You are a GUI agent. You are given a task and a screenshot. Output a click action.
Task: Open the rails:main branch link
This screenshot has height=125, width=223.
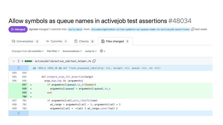(75, 29)
